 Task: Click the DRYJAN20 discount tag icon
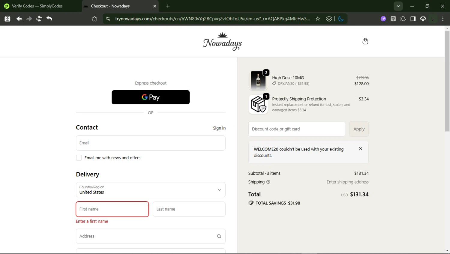(x=274, y=84)
